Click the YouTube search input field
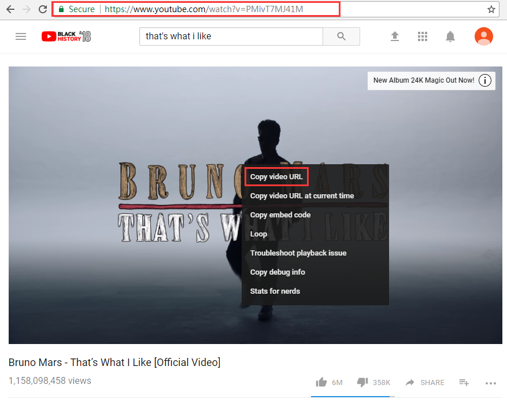The width and height of the screenshot is (507, 403). point(231,36)
